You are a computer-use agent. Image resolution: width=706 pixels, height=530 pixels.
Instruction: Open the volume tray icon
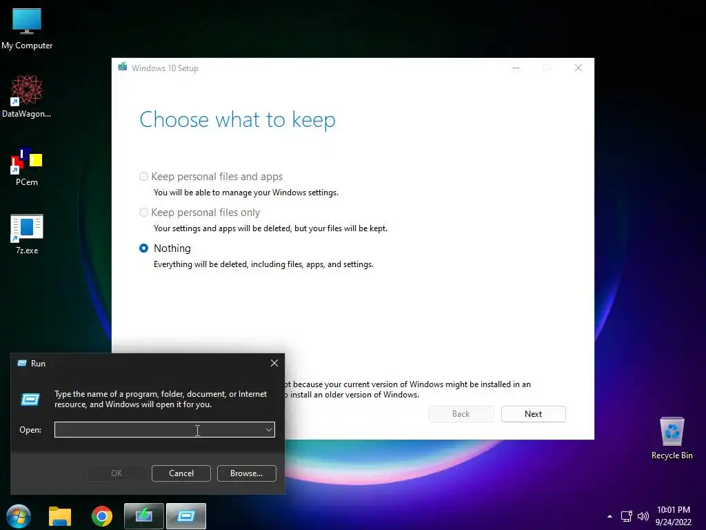(643, 516)
